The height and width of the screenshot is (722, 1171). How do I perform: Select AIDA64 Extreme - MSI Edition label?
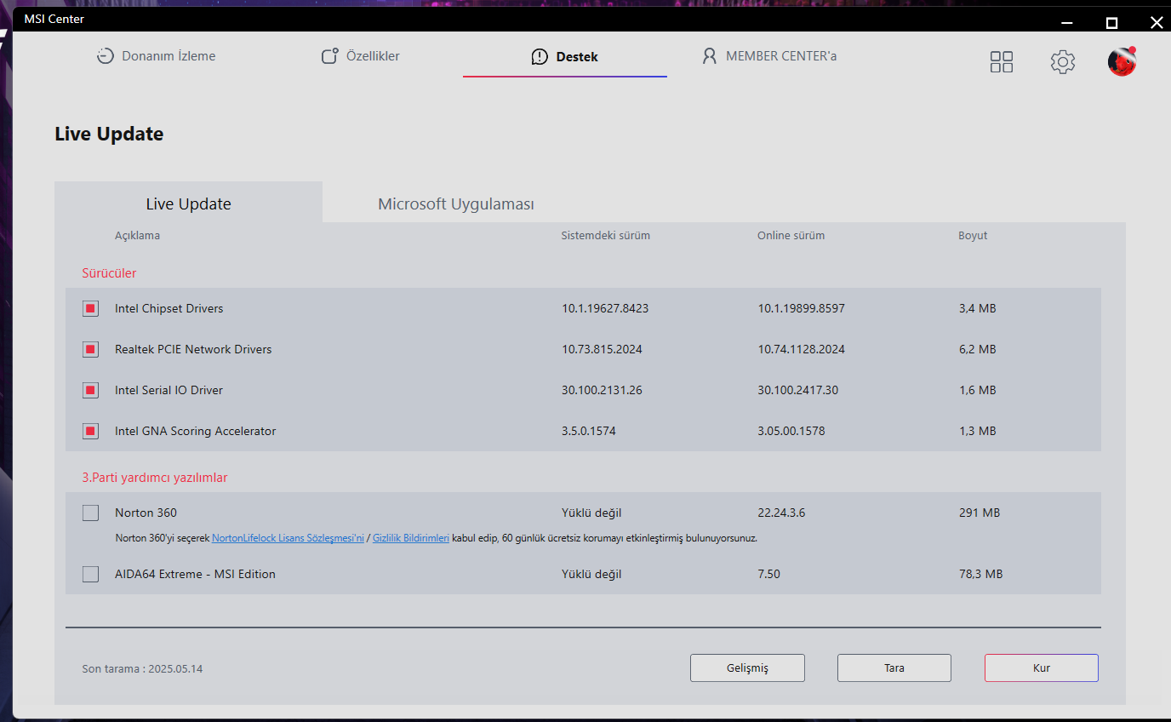click(195, 574)
